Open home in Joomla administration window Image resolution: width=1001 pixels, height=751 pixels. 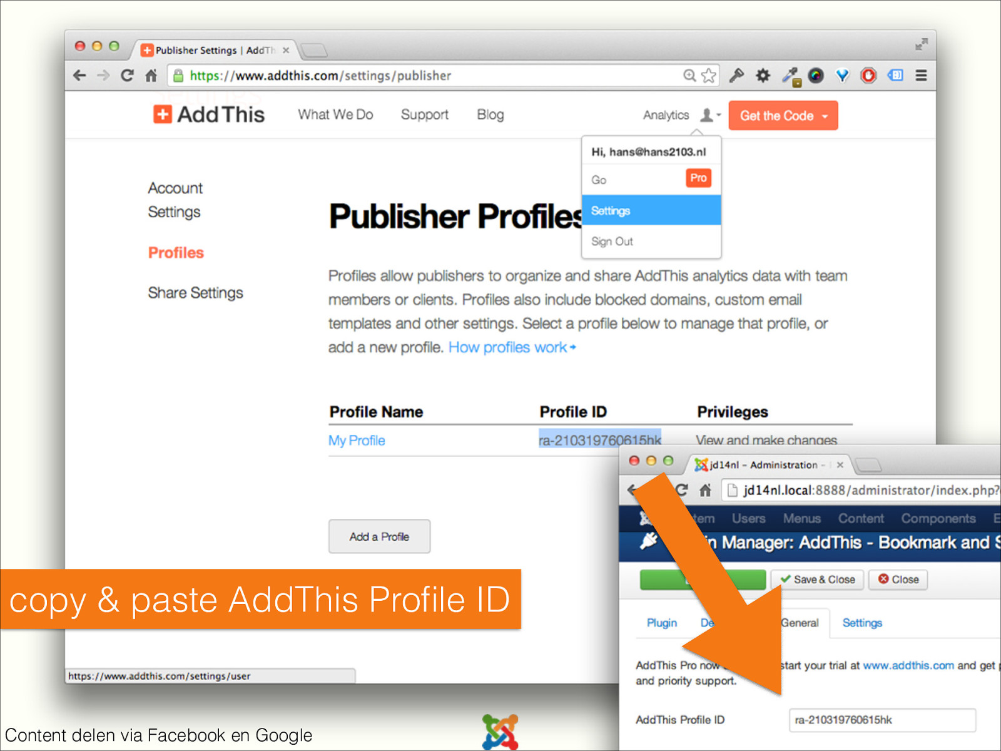point(706,490)
